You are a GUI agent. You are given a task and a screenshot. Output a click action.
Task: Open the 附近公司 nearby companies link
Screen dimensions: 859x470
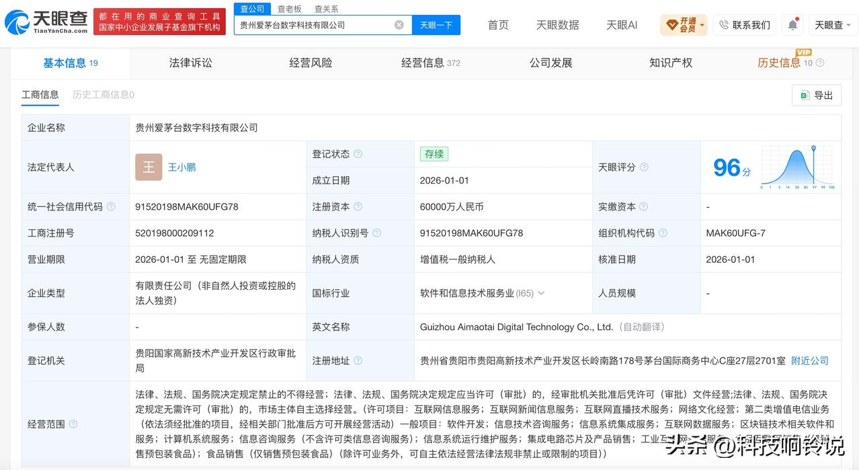(810, 360)
